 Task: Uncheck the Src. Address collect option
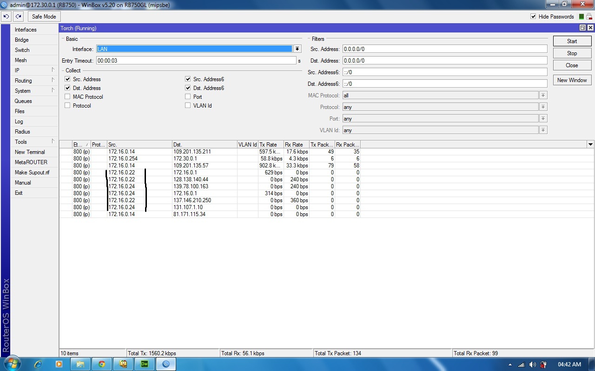point(67,79)
